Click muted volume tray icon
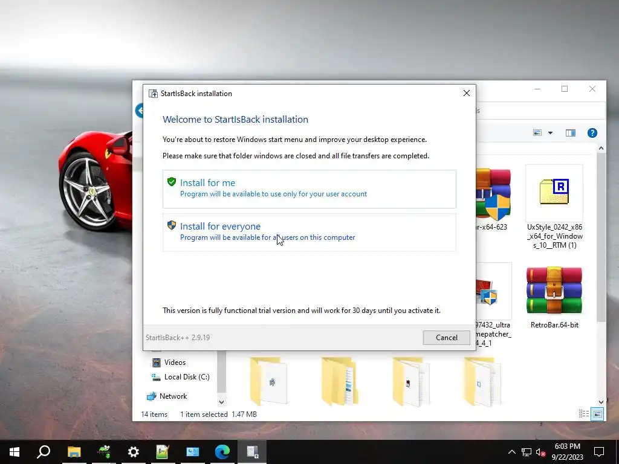Screen dimensions: 619x464 [x=540, y=452]
